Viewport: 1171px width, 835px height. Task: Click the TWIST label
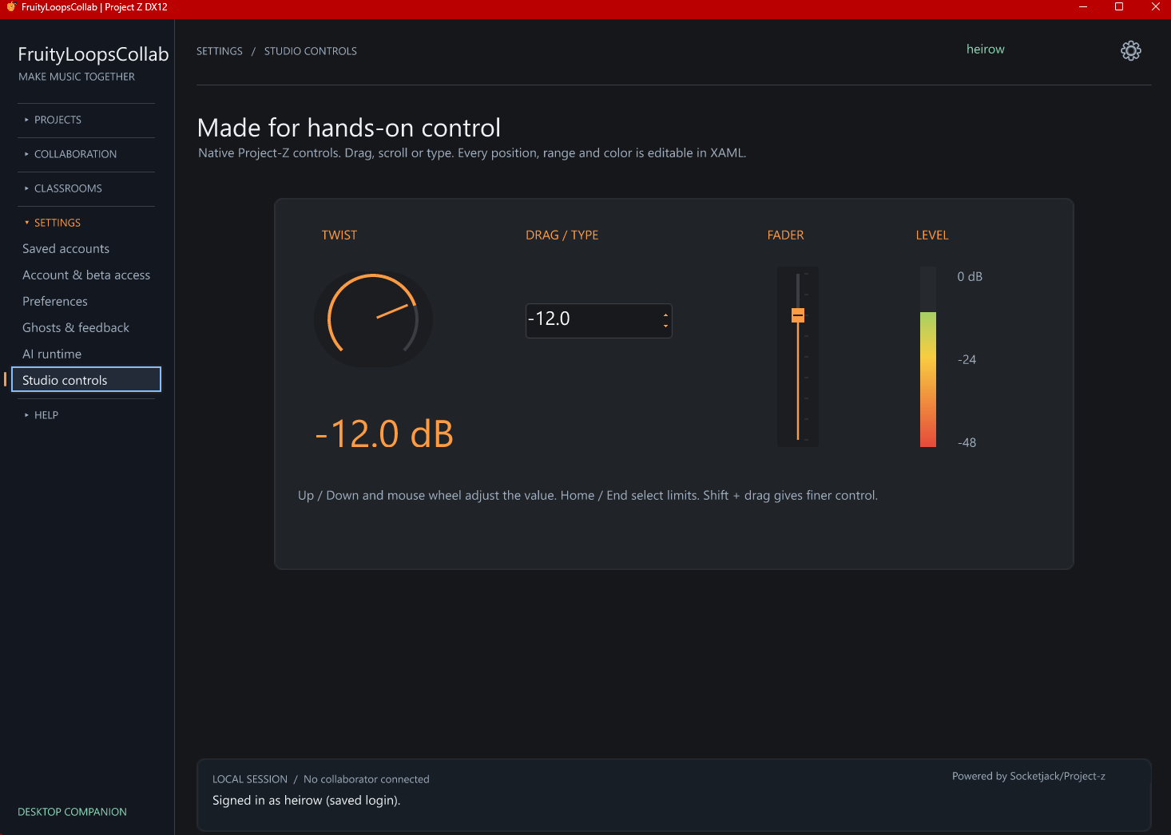(x=339, y=235)
